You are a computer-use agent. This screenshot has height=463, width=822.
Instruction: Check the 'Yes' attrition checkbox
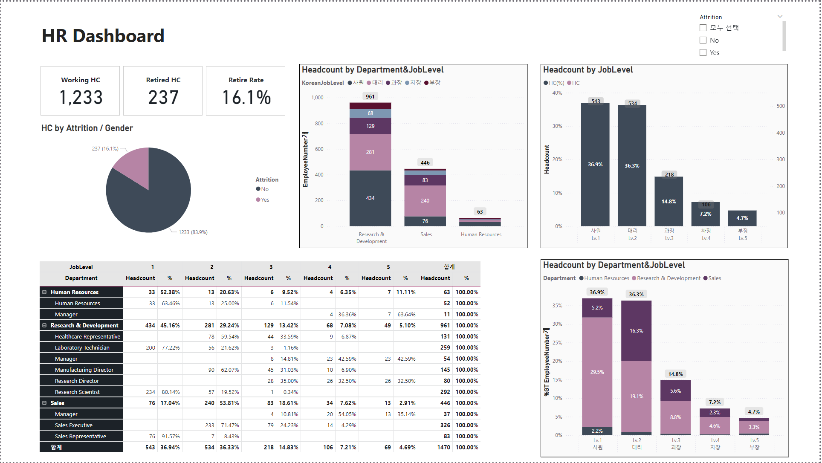703,53
